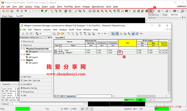
Task: Collapse the Net tree node
Action: point(21,54)
